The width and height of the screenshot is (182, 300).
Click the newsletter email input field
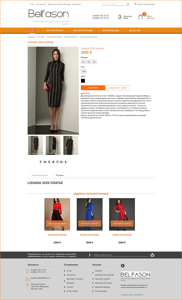pyautogui.click(x=121, y=255)
